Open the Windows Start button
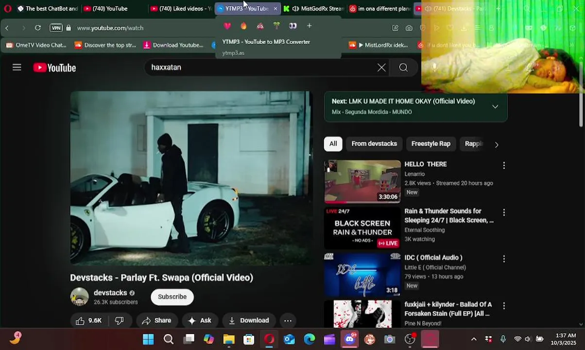585x350 pixels. (x=148, y=339)
